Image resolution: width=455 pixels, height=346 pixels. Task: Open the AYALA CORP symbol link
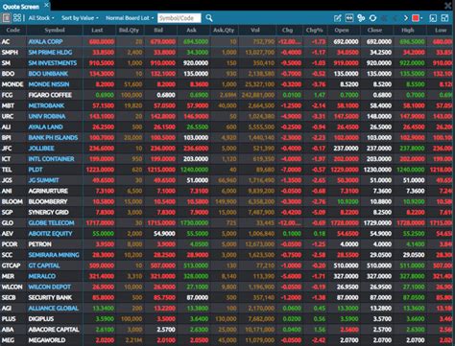45,42
